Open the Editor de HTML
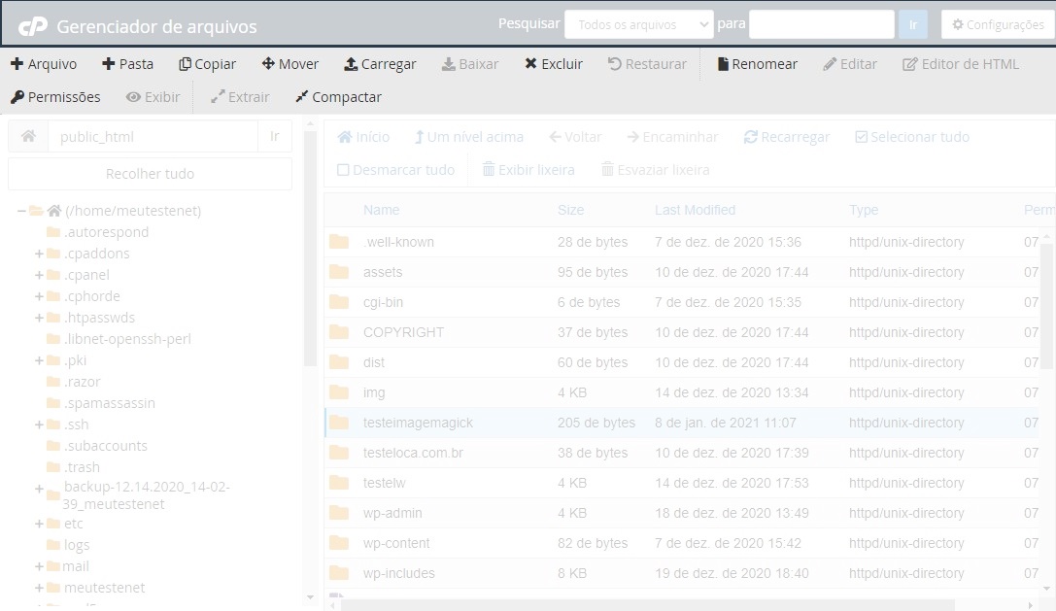Image resolution: width=1056 pixels, height=611 pixels. tap(961, 64)
